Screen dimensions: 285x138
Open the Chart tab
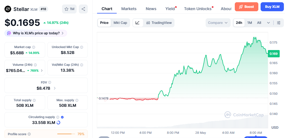coord(107,9)
